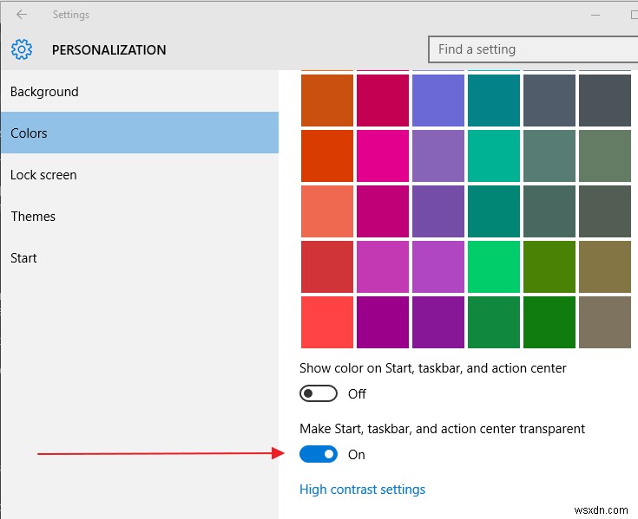Click the Personalization gear icon
Image resolution: width=638 pixels, height=519 pixels.
(x=22, y=49)
